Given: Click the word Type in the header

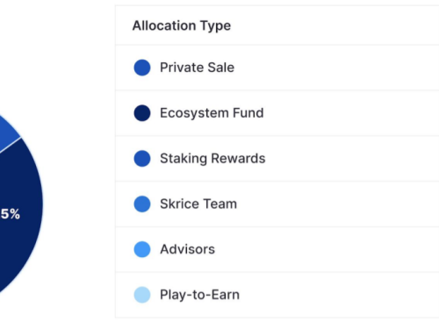Looking at the screenshot, I should [215, 26].
